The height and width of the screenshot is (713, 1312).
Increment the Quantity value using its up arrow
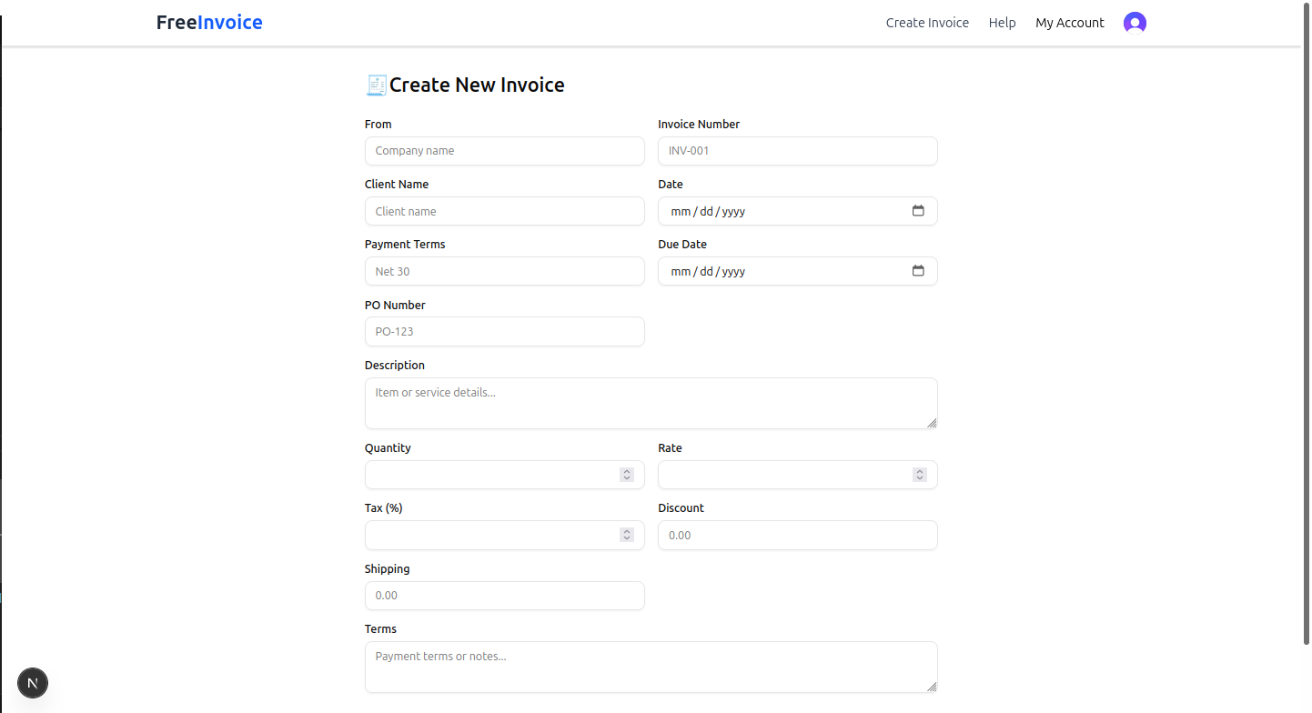(x=626, y=470)
